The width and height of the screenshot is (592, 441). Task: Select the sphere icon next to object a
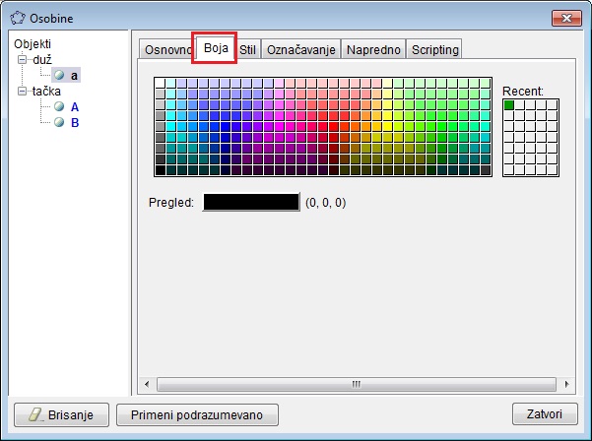click(x=59, y=75)
